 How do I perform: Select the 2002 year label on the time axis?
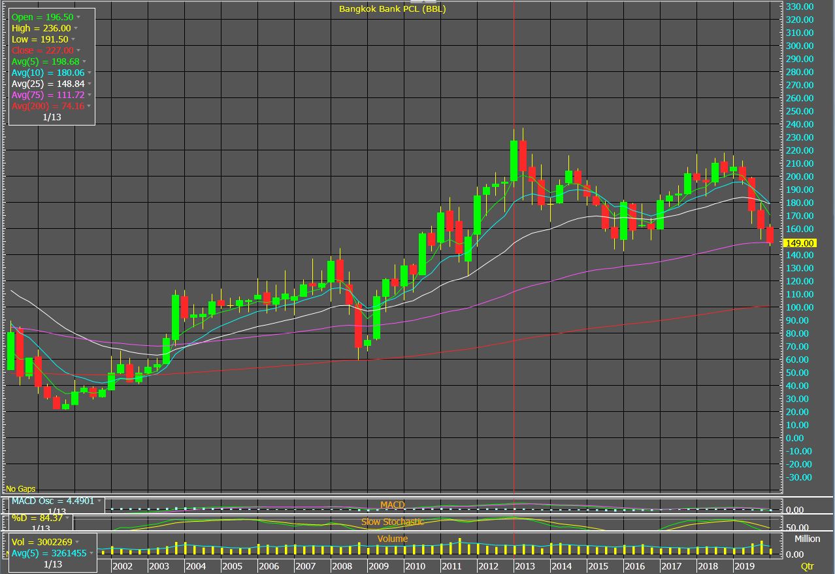coord(122,566)
